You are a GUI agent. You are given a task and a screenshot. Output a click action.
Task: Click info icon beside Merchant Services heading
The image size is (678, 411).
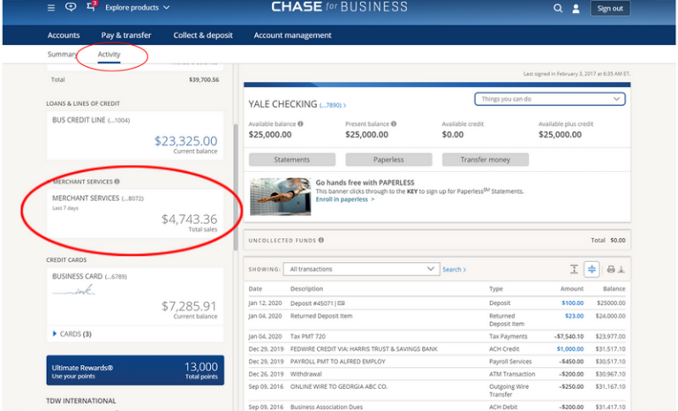pyautogui.click(x=117, y=182)
